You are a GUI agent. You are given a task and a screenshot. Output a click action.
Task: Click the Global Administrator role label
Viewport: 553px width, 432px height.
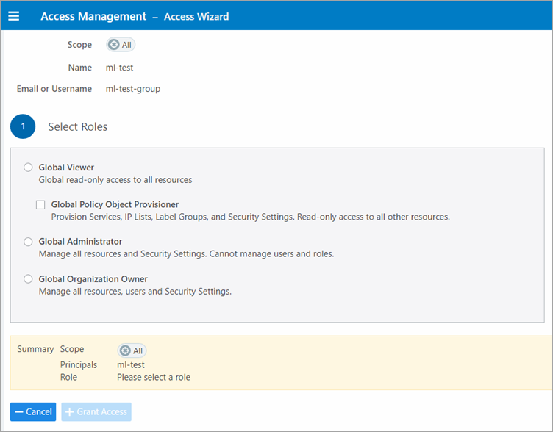coord(80,242)
